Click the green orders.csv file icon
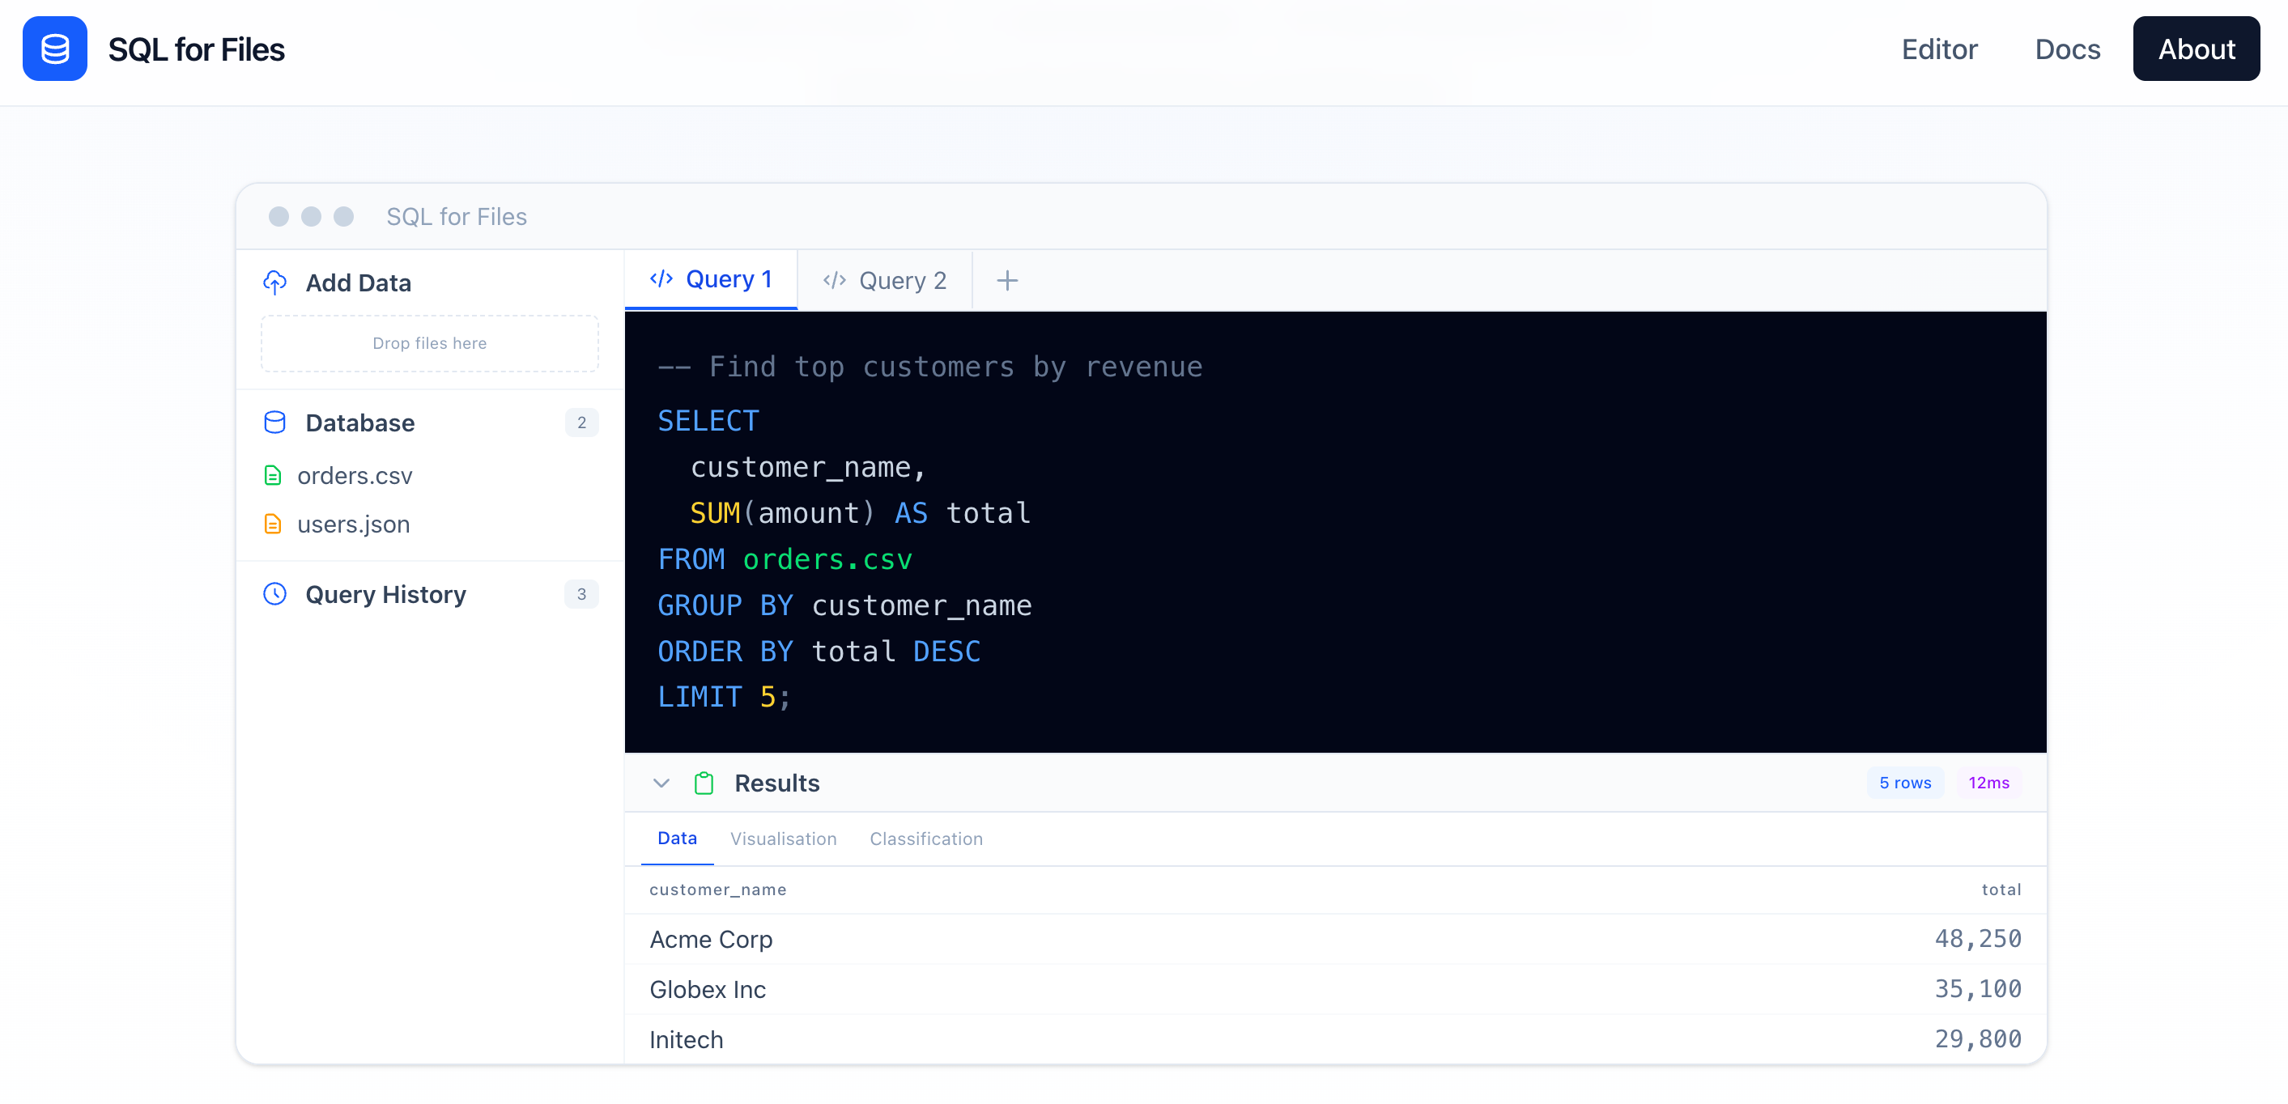 (x=273, y=475)
